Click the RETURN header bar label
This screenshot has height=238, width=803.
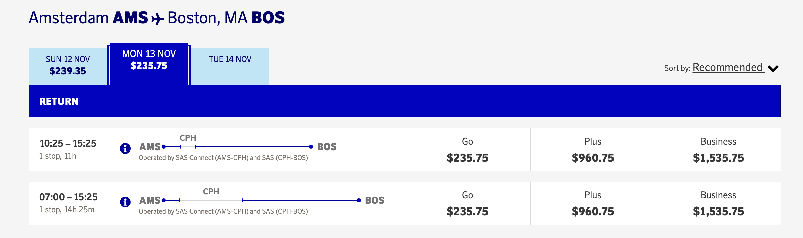click(59, 101)
